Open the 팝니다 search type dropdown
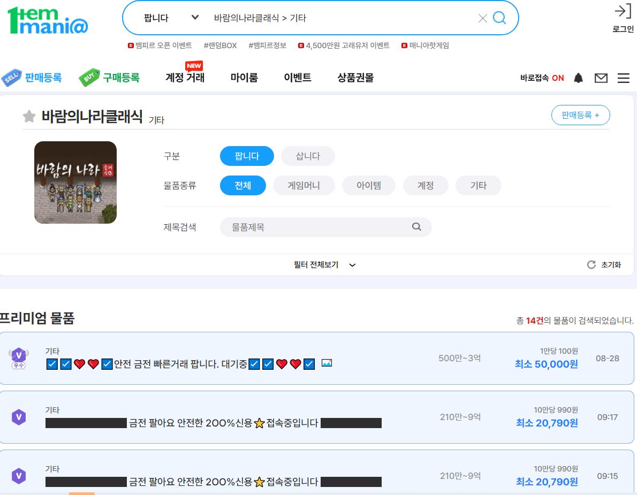 171,18
